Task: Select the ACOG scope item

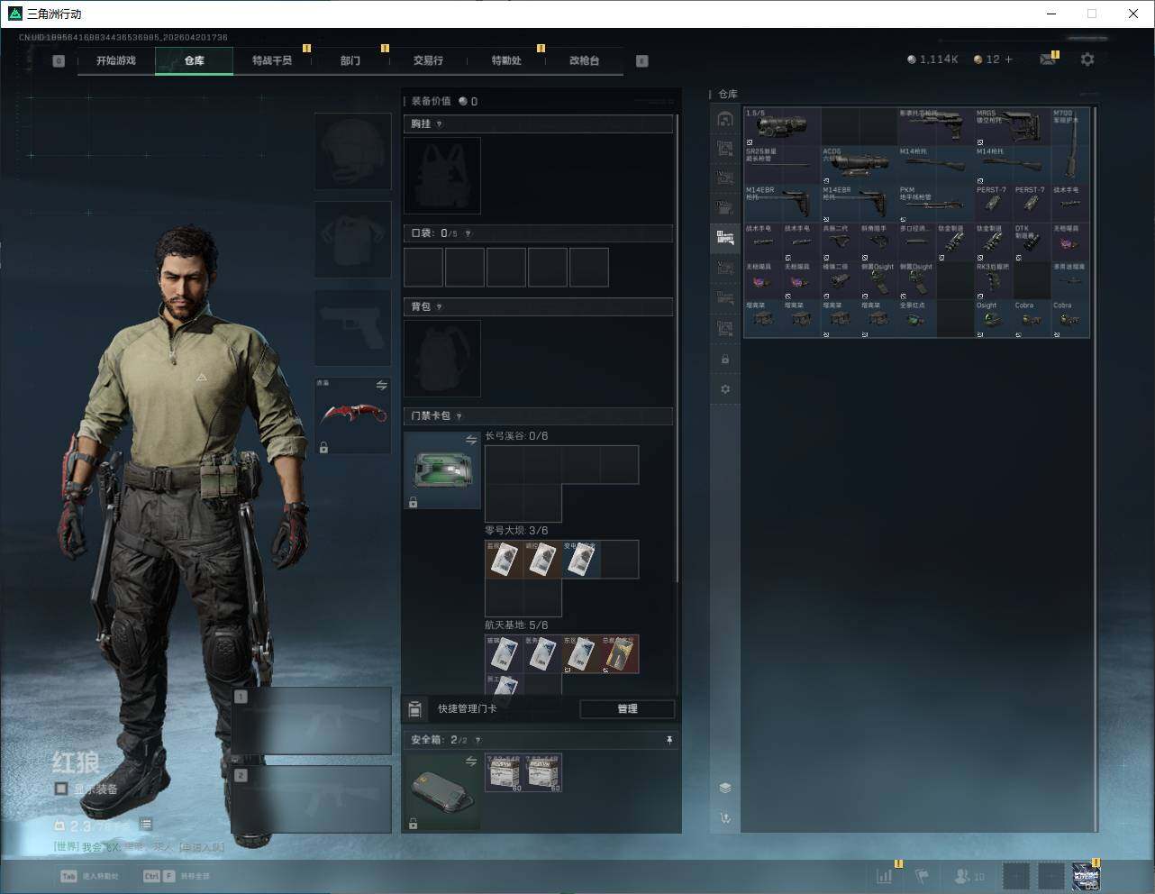Action: point(859,164)
